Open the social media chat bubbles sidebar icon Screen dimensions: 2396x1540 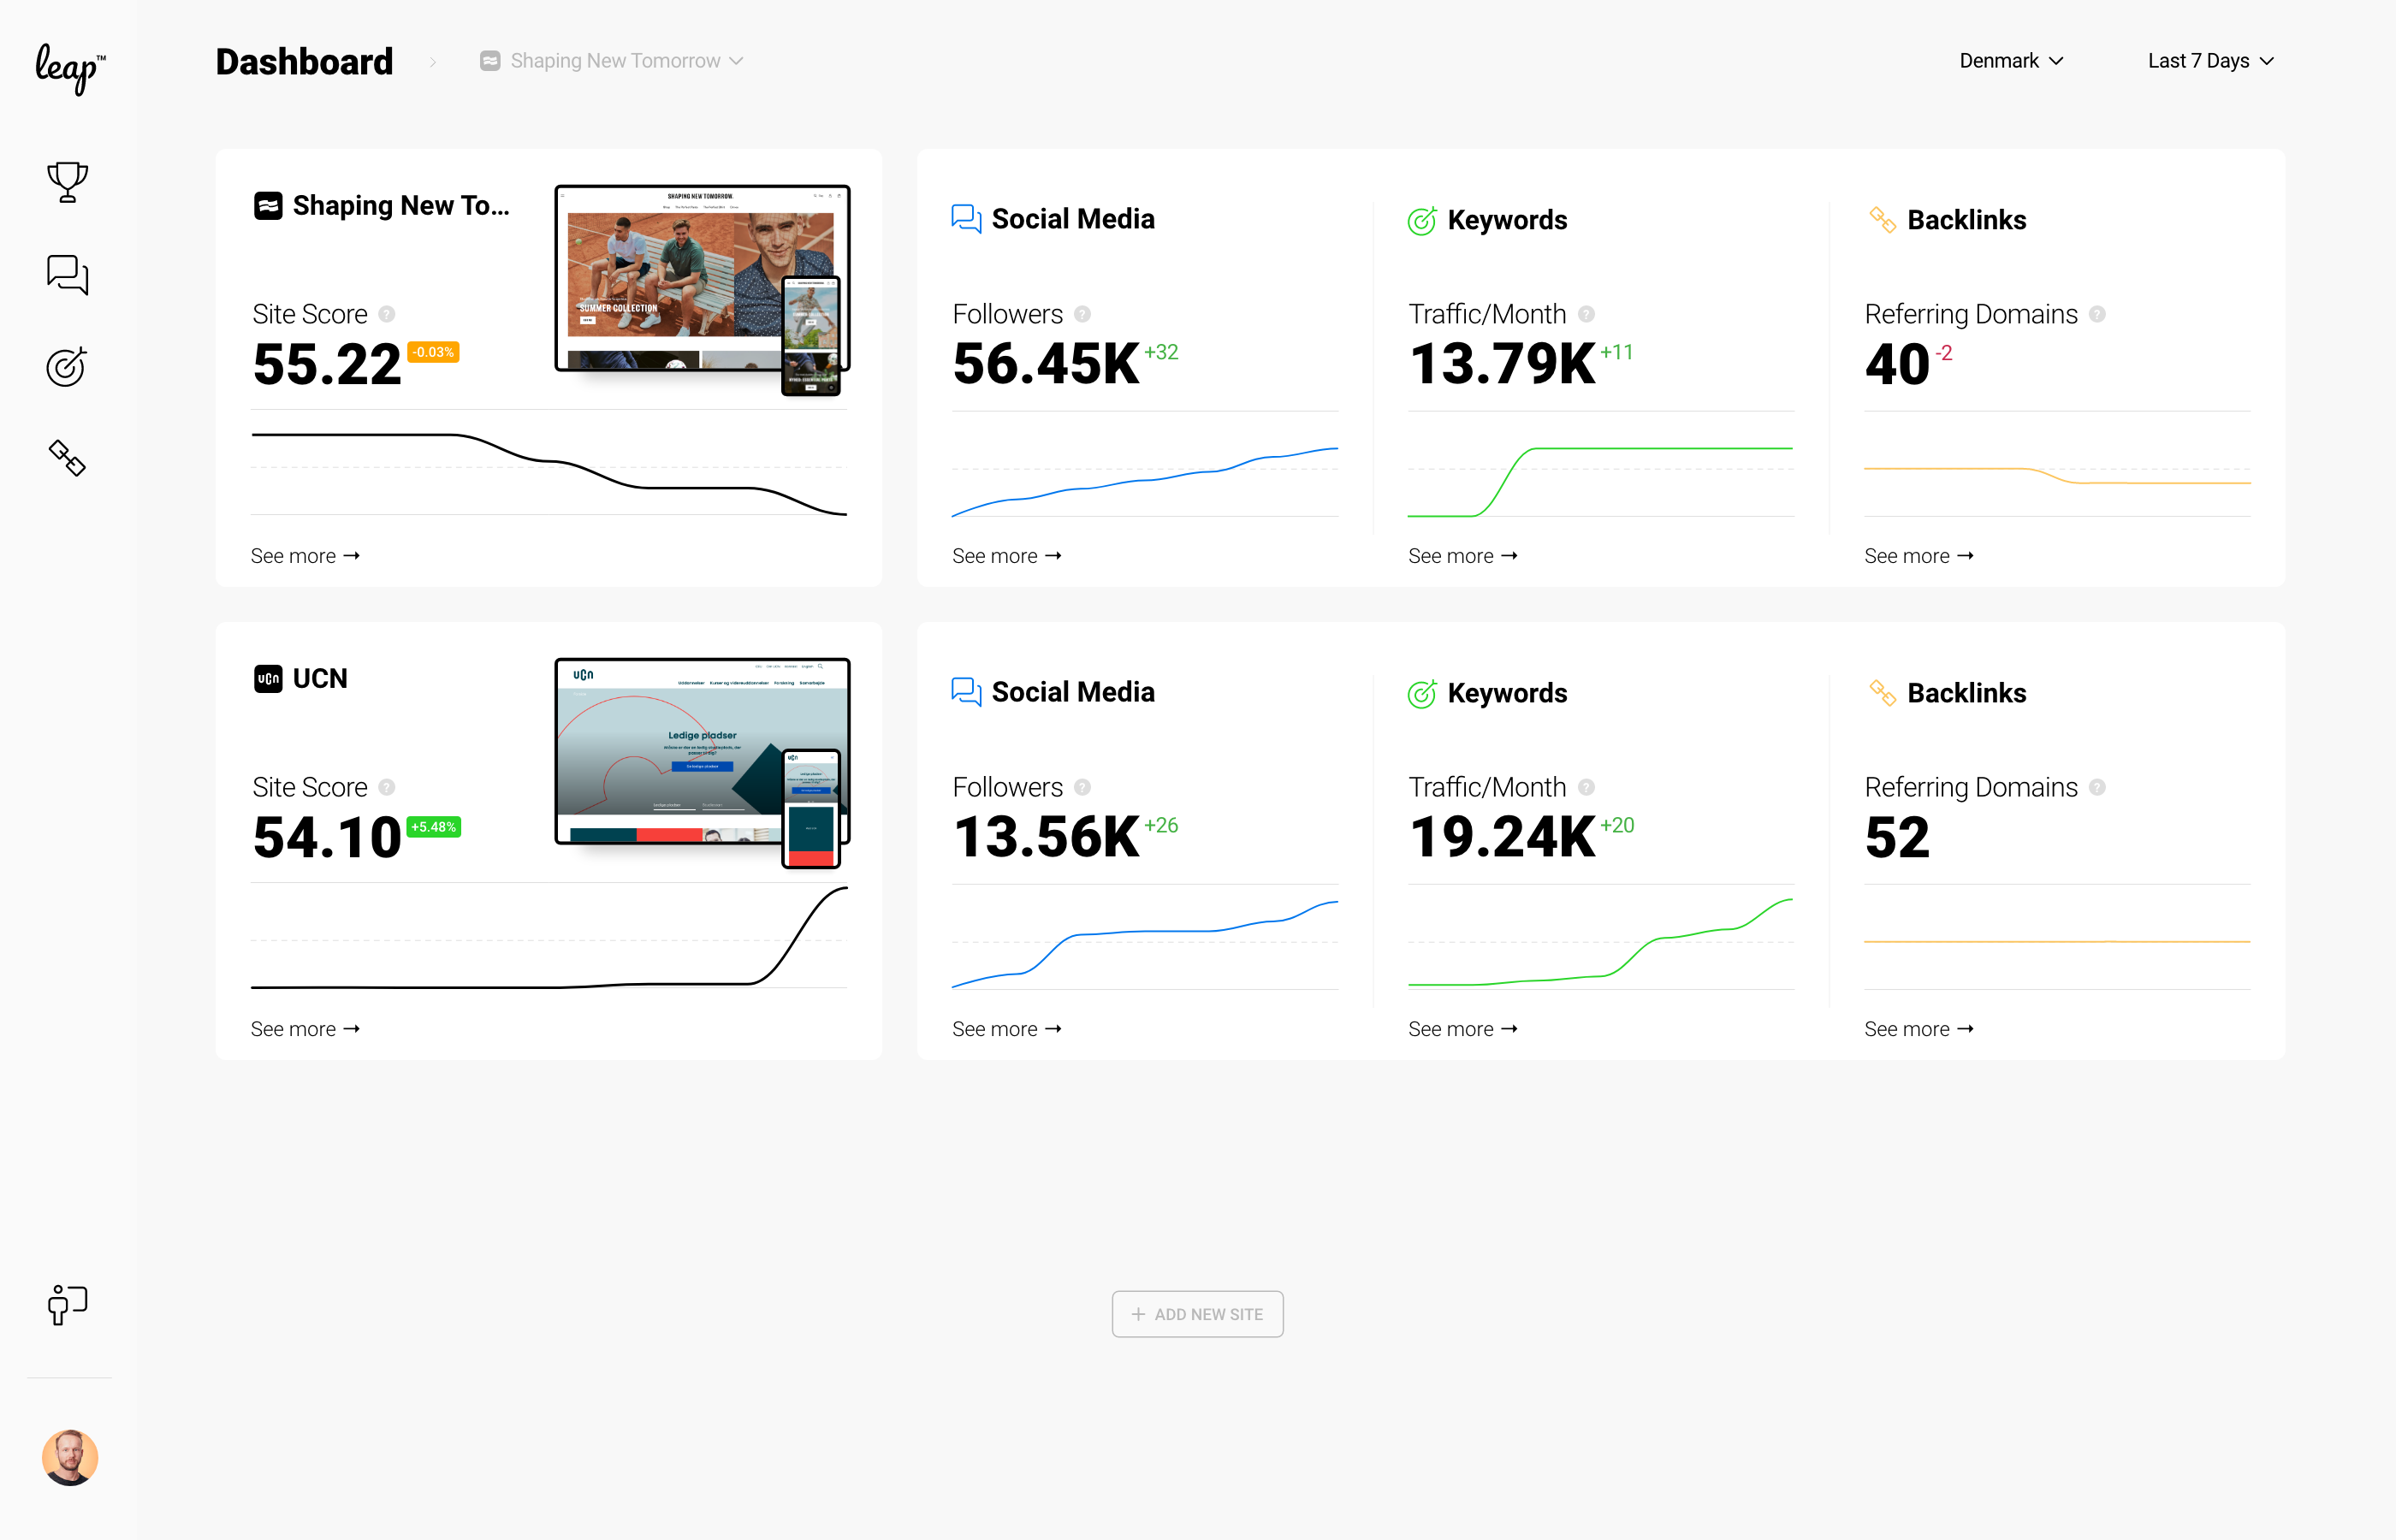(x=68, y=274)
